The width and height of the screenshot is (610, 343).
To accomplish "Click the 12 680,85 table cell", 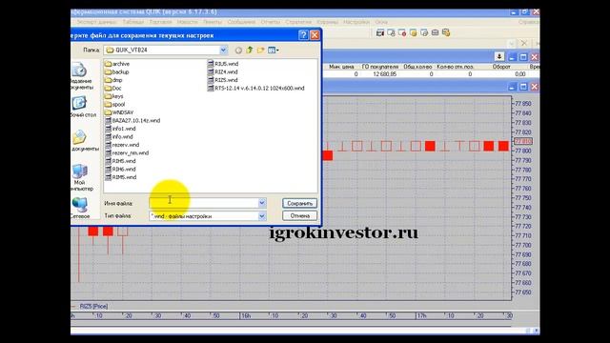I will pos(384,74).
